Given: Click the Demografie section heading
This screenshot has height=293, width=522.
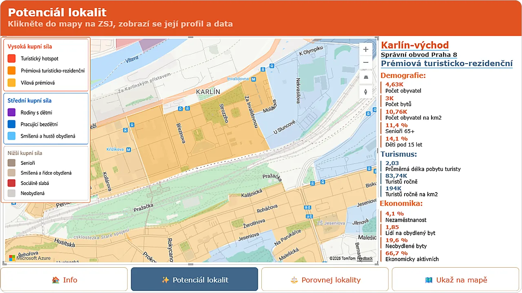Looking at the screenshot, I should coord(403,75).
